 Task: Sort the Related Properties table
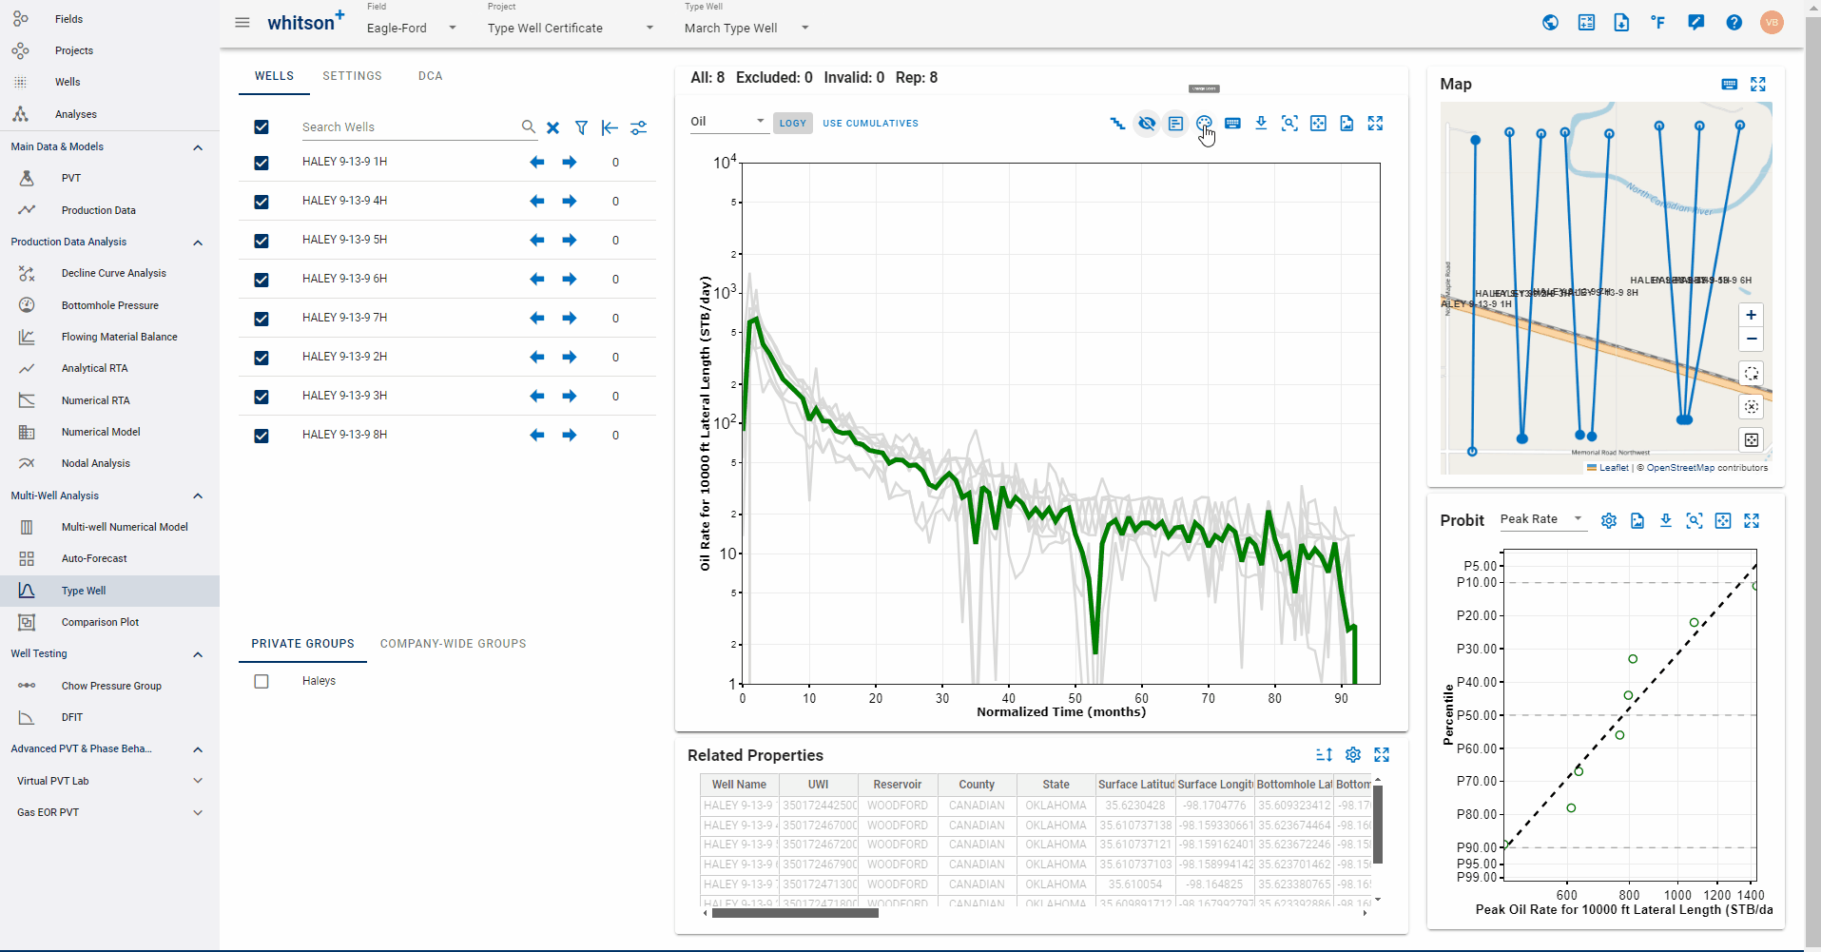pyautogui.click(x=1324, y=755)
